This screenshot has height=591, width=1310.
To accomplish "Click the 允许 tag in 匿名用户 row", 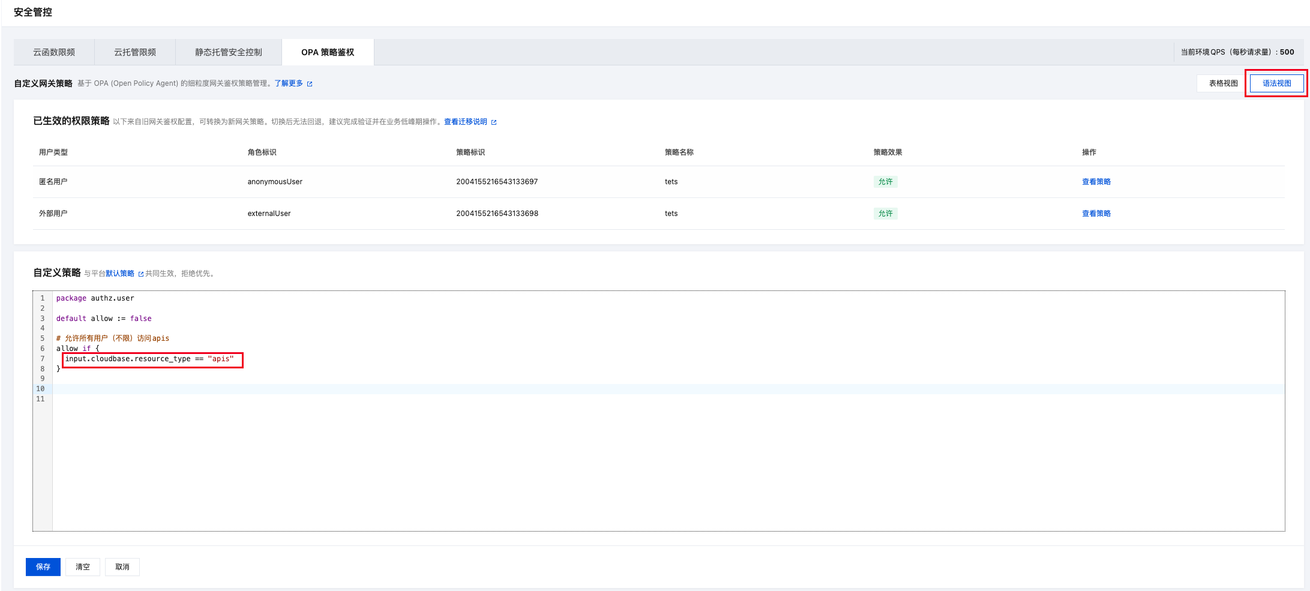I will coord(886,182).
